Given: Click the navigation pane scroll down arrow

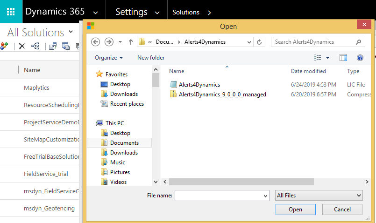Looking at the screenshot, I should (156, 182).
